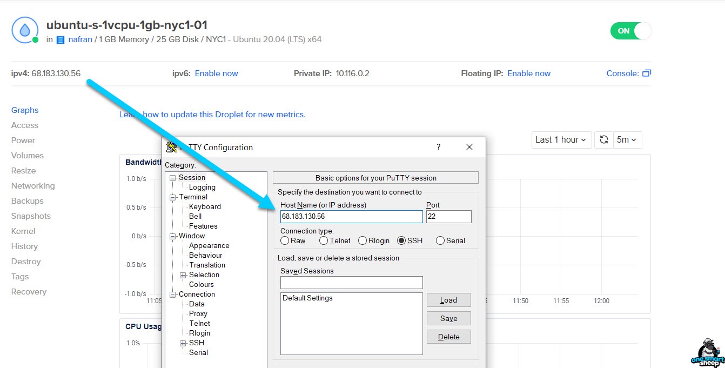Select Colours in the category tree
725x368 pixels.
(201, 285)
